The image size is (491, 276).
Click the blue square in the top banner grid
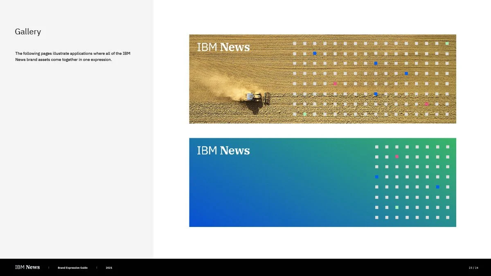(314, 53)
